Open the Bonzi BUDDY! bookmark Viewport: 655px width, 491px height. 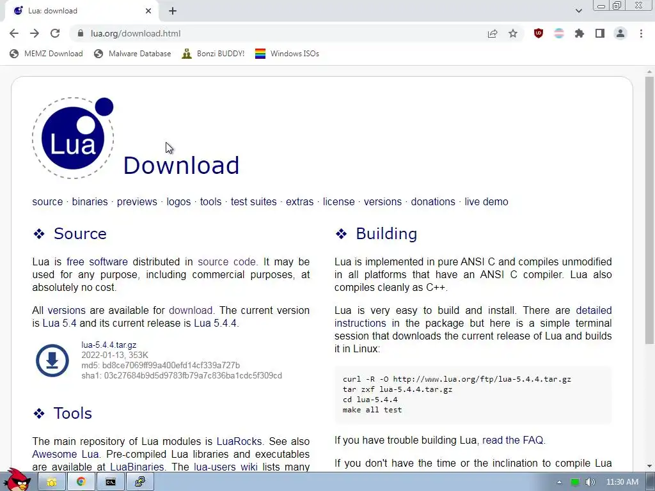pos(213,54)
